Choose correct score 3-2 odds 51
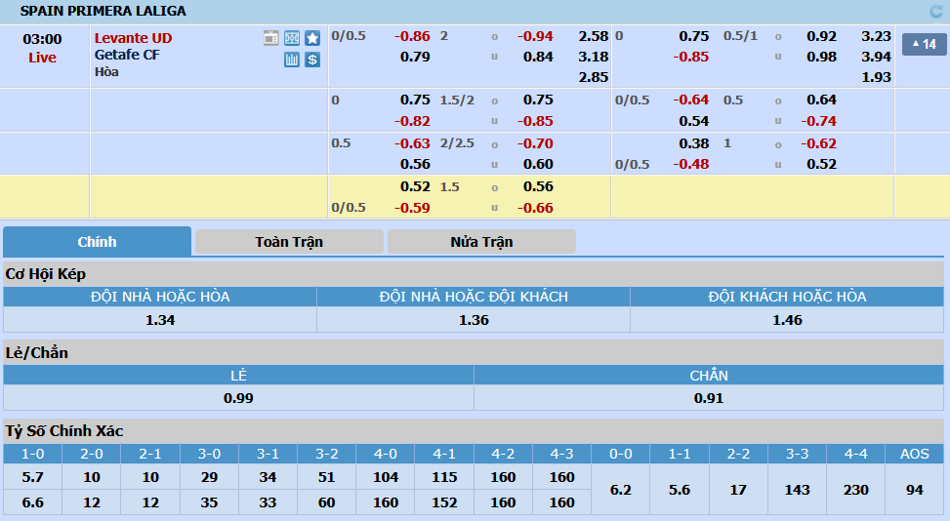The width and height of the screenshot is (950, 521). pos(326,477)
